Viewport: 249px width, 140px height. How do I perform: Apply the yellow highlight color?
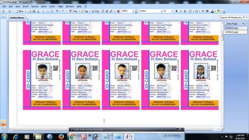[x=219, y=11]
